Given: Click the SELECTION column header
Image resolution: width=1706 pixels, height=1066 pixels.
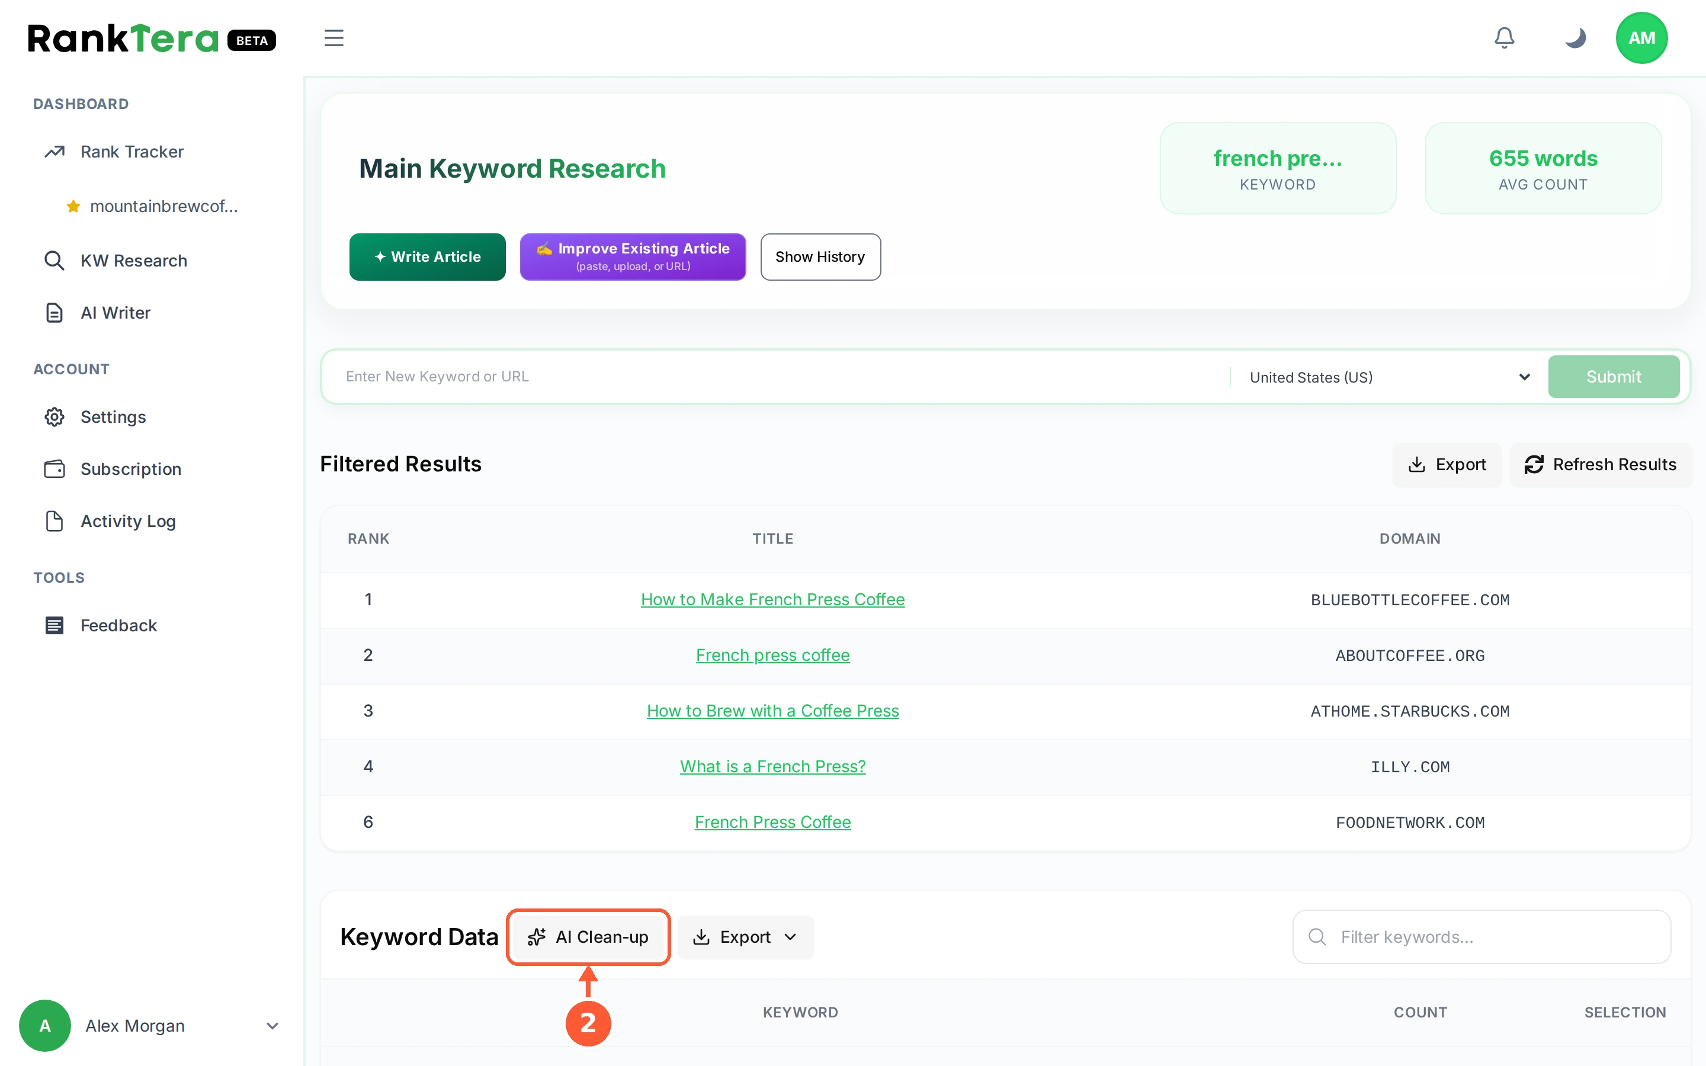Looking at the screenshot, I should pos(1625,1013).
